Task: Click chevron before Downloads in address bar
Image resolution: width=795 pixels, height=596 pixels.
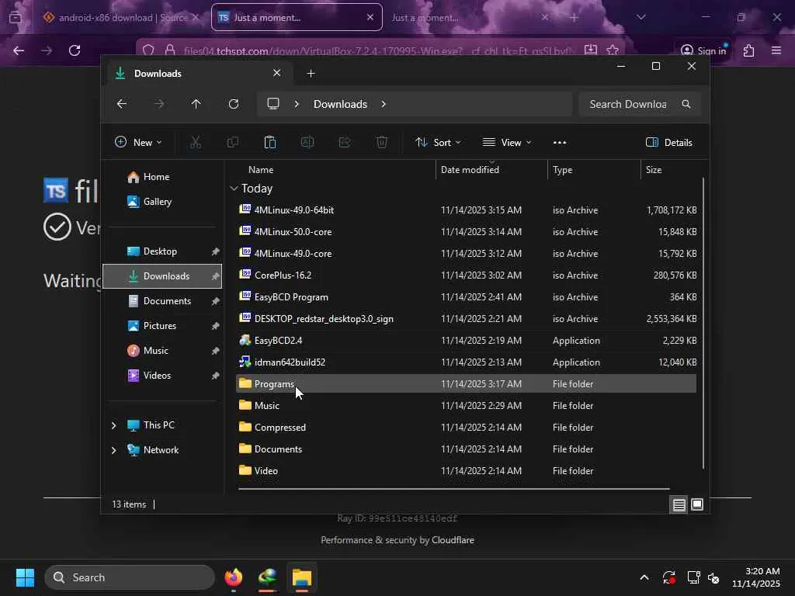Action: [297, 104]
